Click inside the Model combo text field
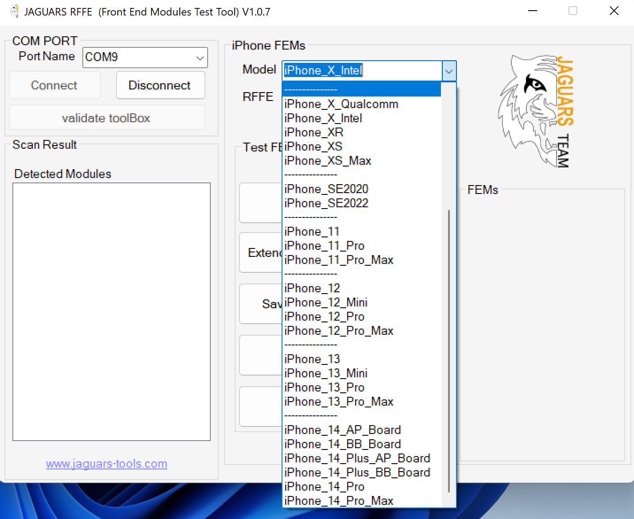 point(362,71)
